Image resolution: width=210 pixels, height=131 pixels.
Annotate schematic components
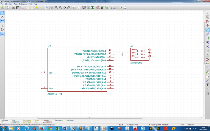[x=98, y=8]
